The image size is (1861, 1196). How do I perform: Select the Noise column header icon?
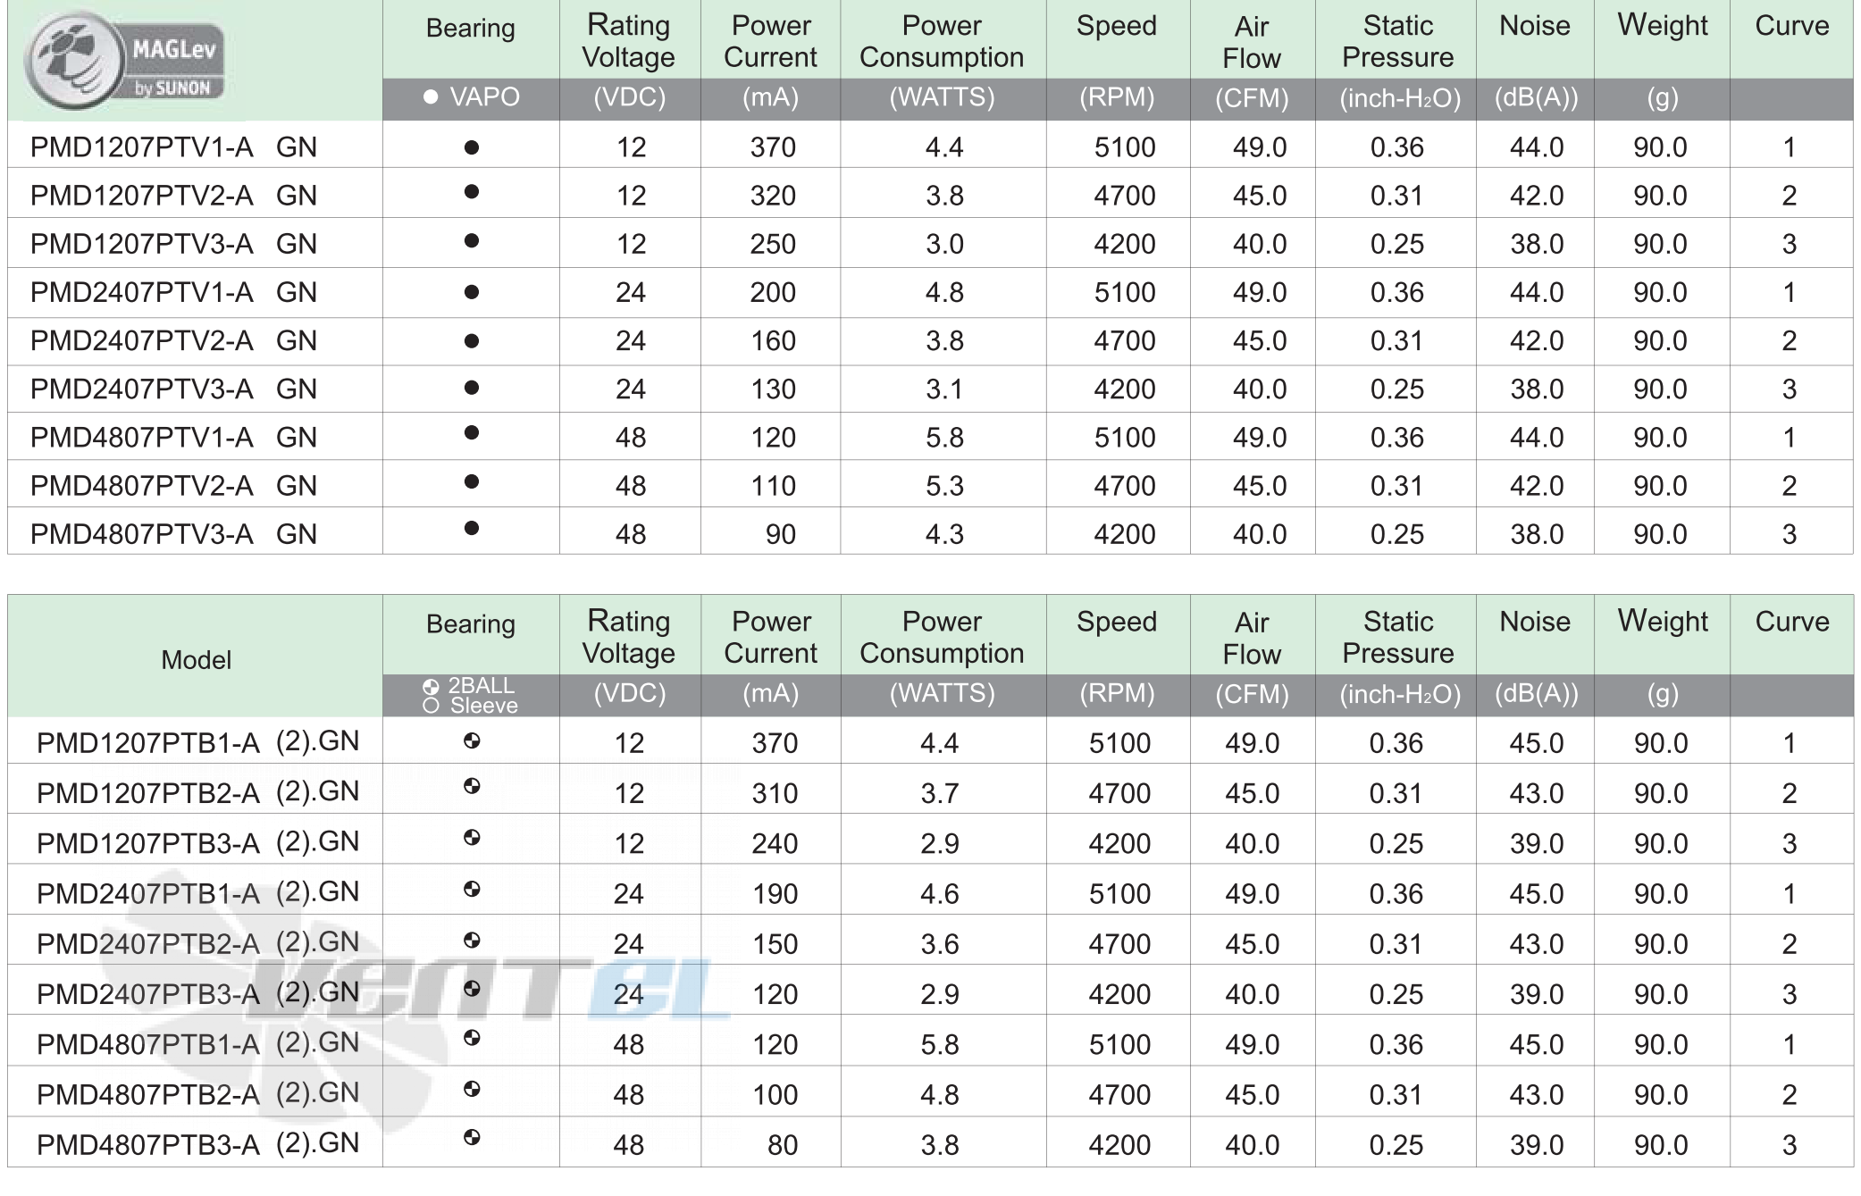coord(1510,29)
